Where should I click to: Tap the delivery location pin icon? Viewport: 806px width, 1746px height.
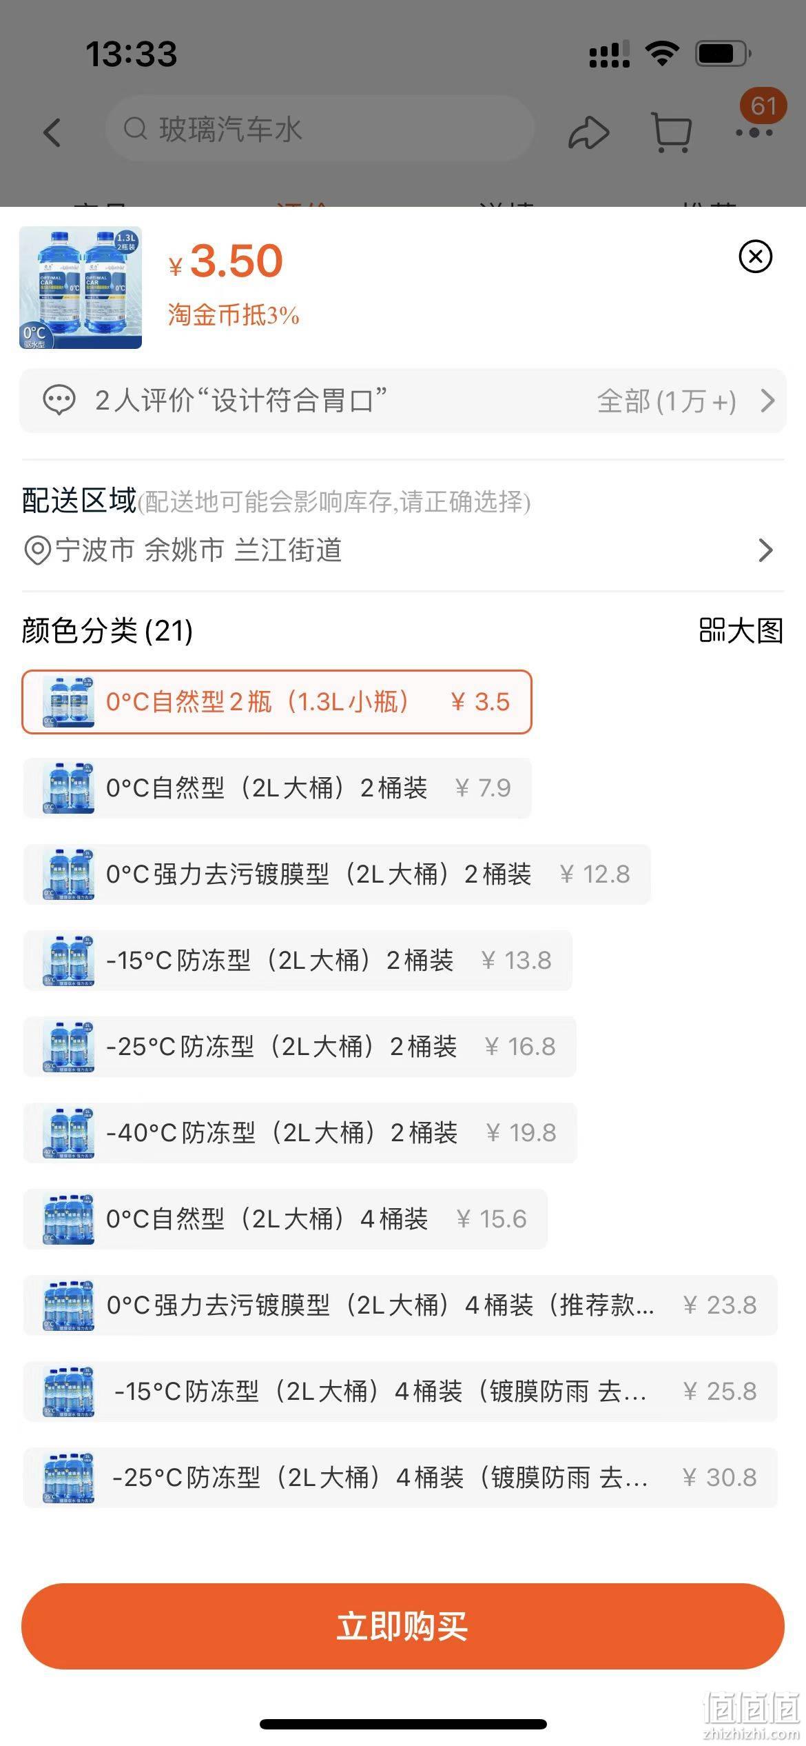(x=37, y=550)
